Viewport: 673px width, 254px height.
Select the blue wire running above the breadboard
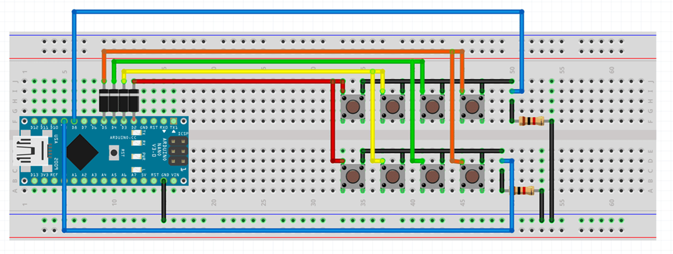tap(297, 11)
